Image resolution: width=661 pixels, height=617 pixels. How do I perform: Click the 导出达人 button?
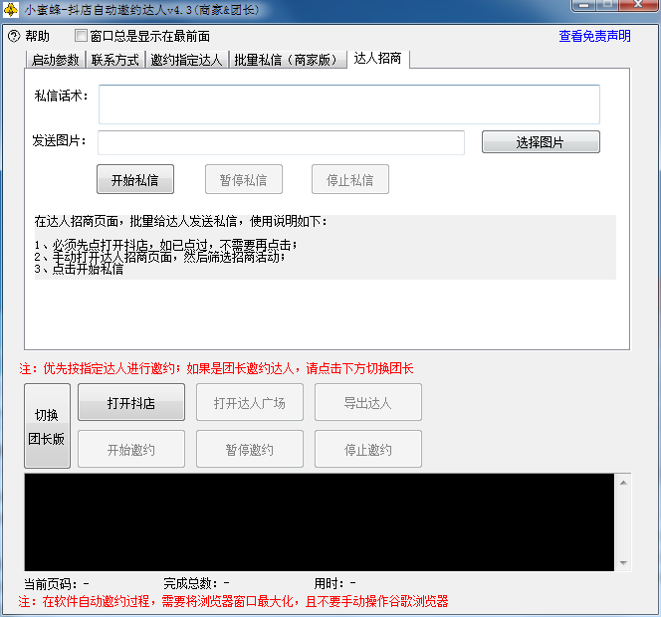pyautogui.click(x=368, y=402)
